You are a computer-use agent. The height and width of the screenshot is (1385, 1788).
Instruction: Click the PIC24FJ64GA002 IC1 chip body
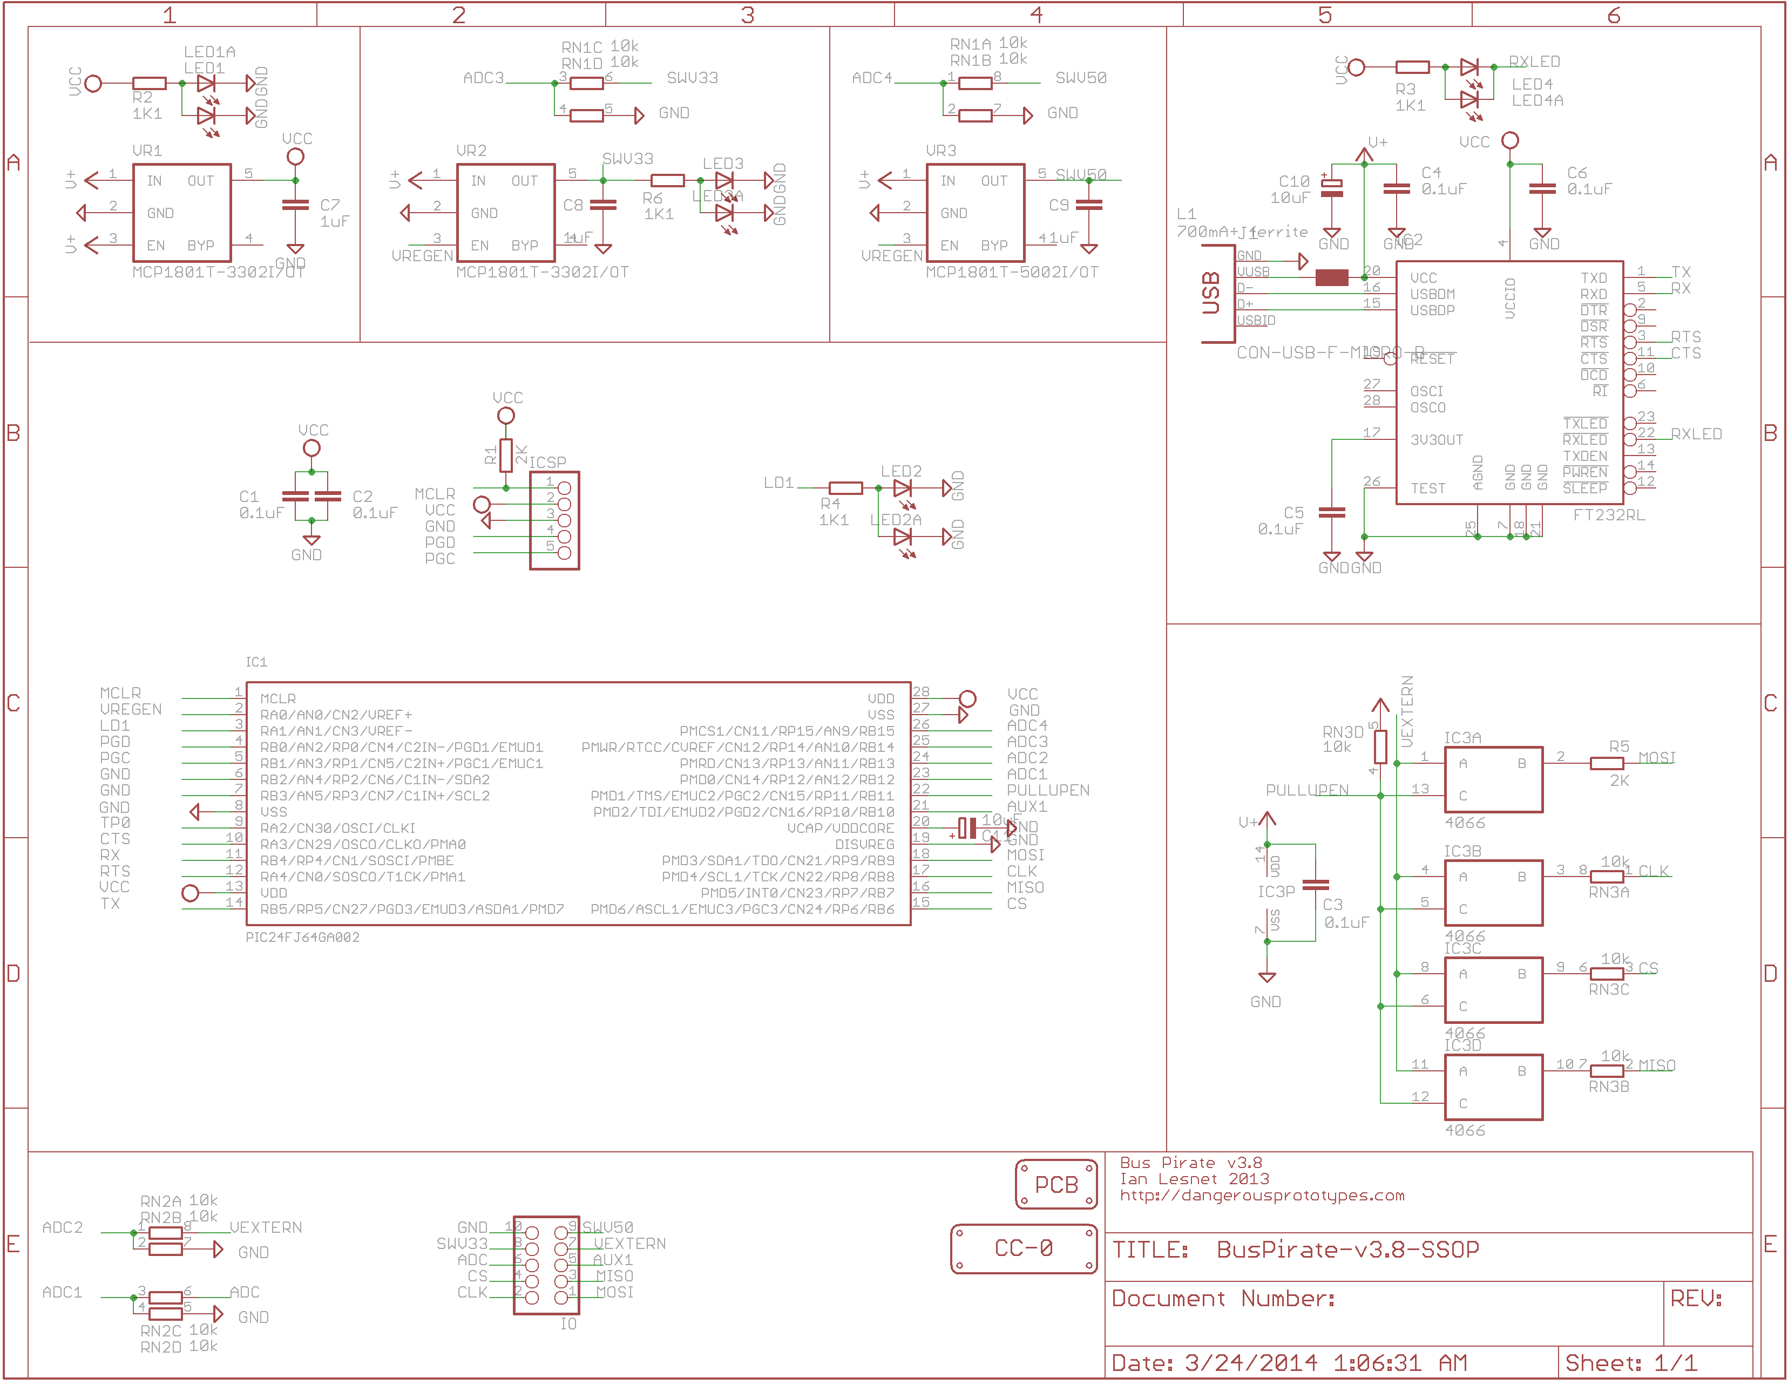point(579,804)
